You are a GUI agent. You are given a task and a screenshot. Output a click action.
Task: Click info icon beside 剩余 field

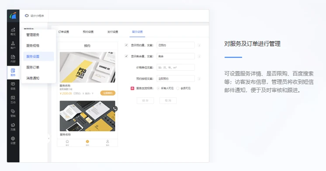click(x=199, y=56)
